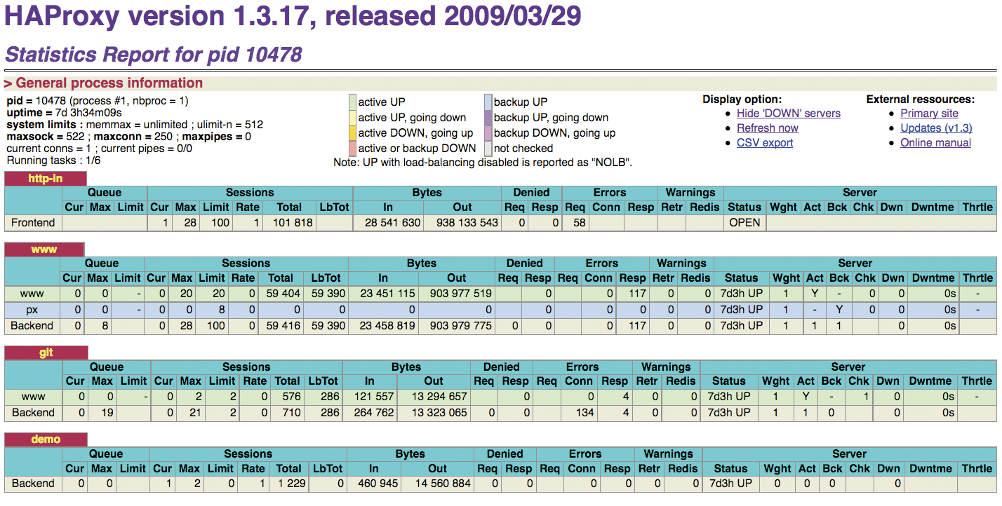Open the Updates (v1.3) link
This screenshot has width=1002, height=506.
(936, 128)
